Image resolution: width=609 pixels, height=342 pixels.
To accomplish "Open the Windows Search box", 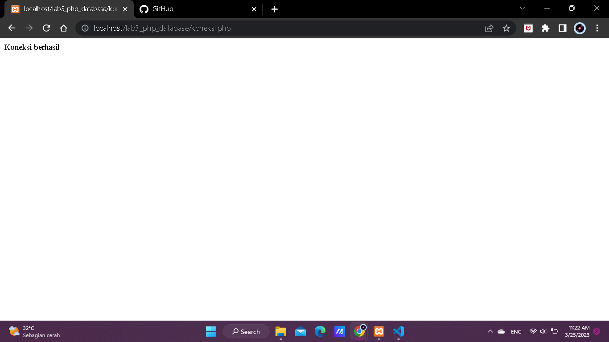I will point(246,331).
